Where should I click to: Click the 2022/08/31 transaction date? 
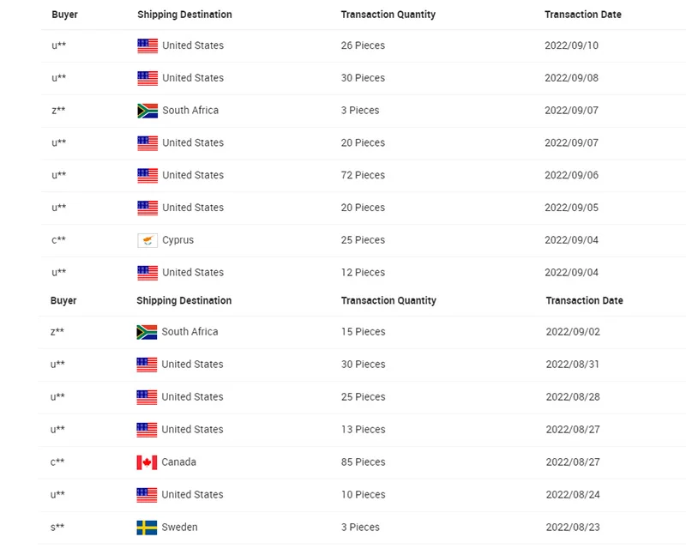pos(573,365)
